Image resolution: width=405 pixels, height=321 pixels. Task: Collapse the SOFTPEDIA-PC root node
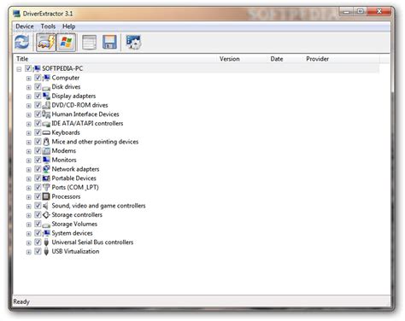pos(19,69)
